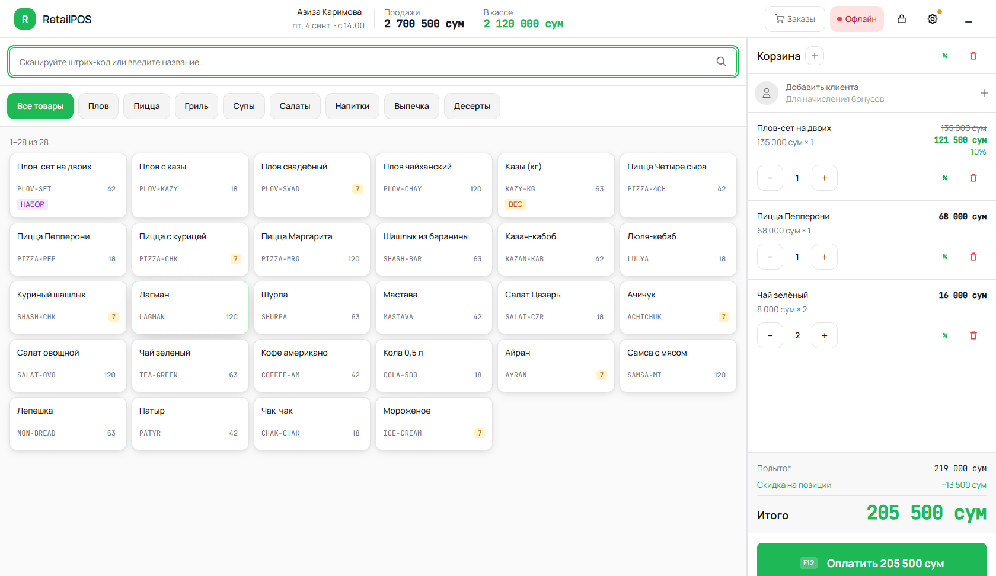Click the customer avatar icon
This screenshot has width=996, height=576.
(767, 93)
